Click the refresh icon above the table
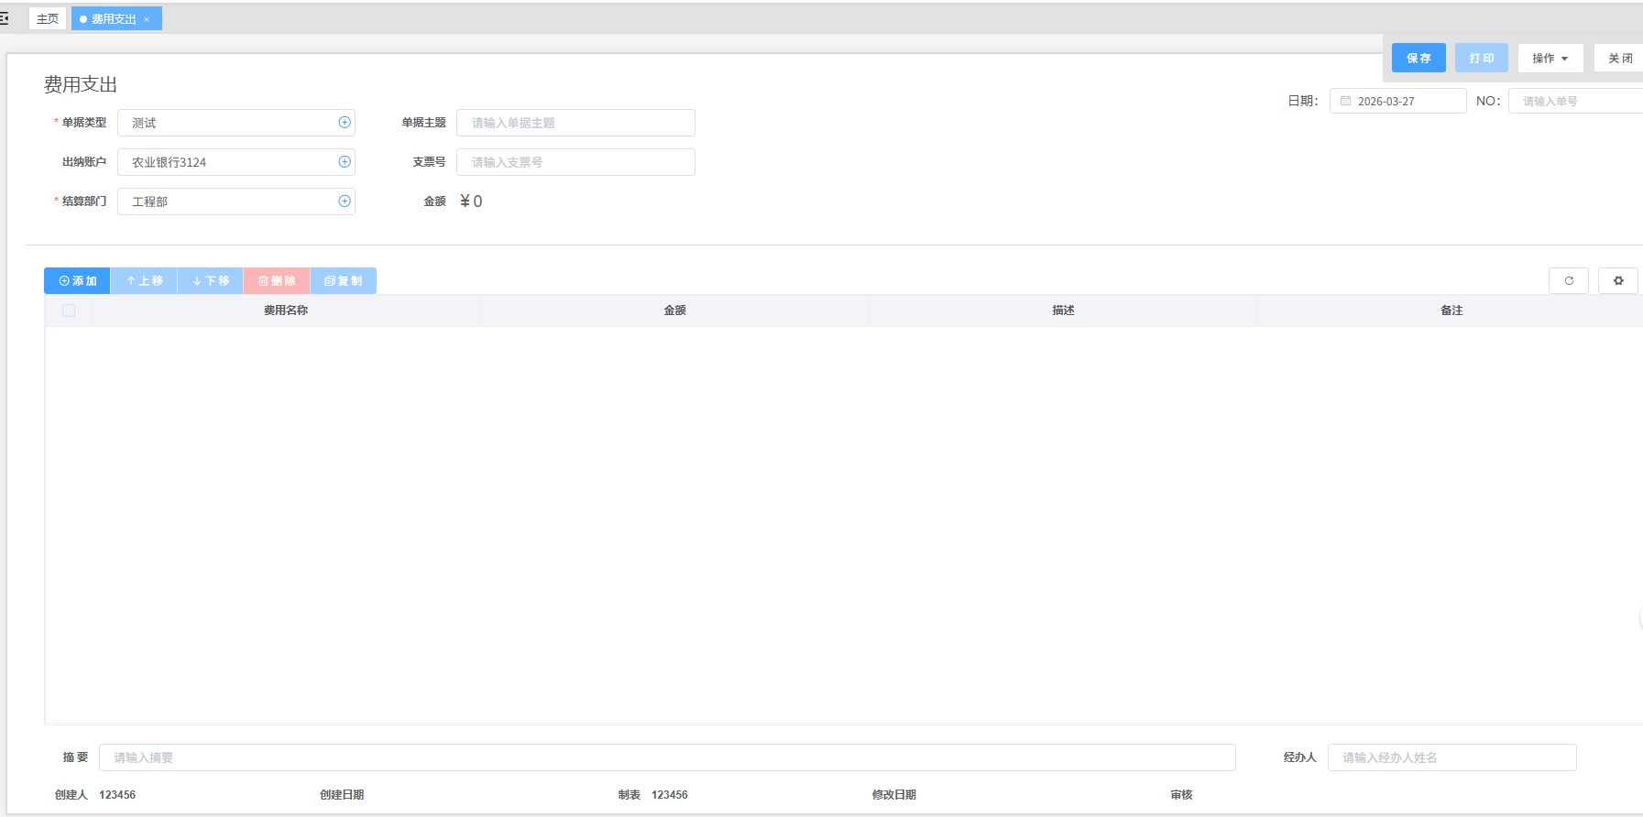The width and height of the screenshot is (1643, 817). click(x=1568, y=281)
